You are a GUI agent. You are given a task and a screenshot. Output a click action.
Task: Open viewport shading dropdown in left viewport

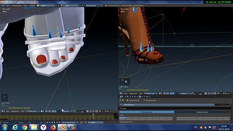coord(42,111)
